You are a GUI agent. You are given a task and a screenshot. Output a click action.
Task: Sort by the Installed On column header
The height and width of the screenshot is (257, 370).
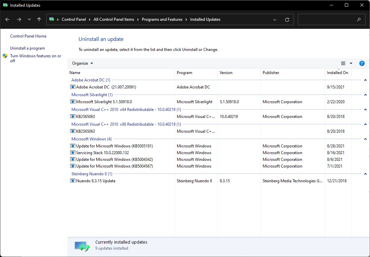point(338,73)
